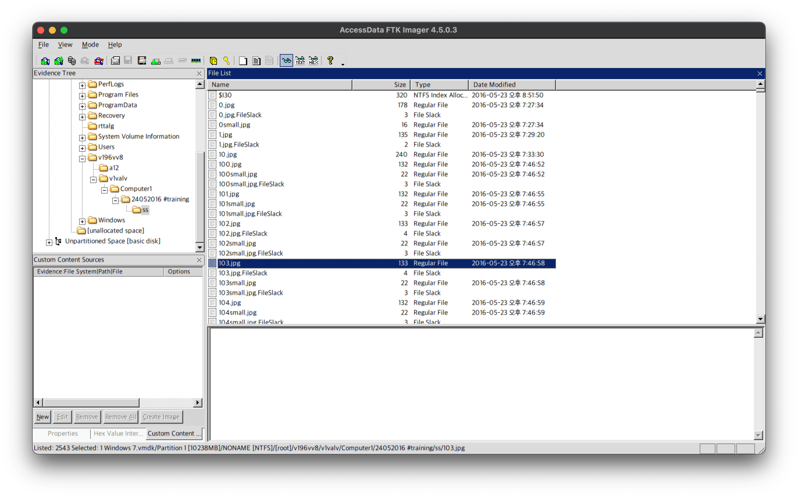The image size is (798, 497).
Task: Select the 100small.jpg file row
Action: click(x=382, y=174)
